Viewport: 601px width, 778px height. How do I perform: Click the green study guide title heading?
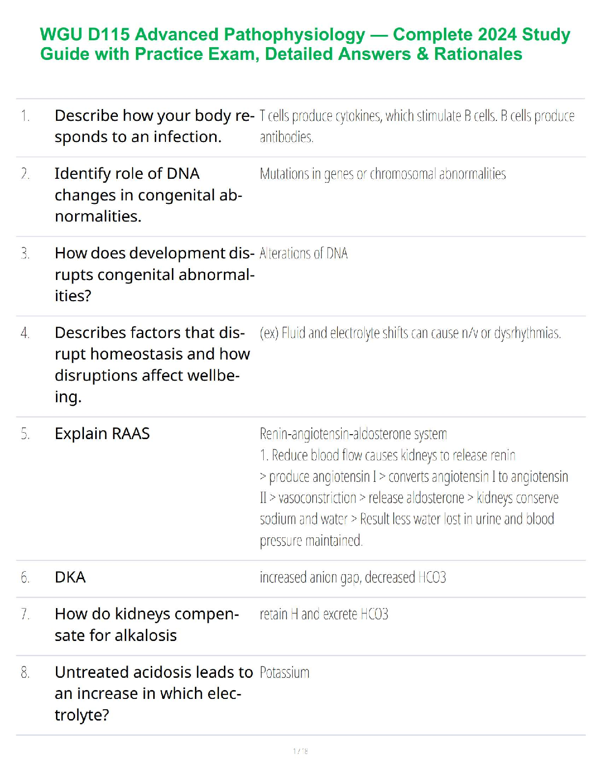304,44
